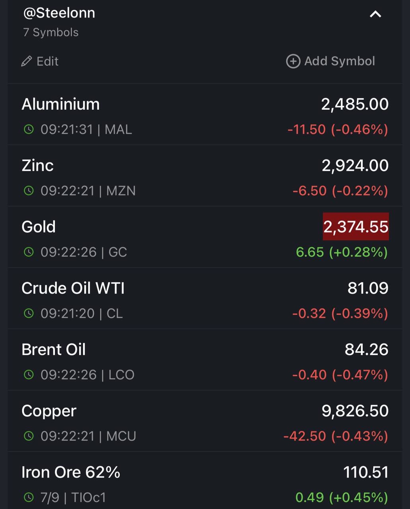Image resolution: width=410 pixels, height=509 pixels.
Task: Click the clock icon in Iron Ore row
Action: click(x=29, y=497)
